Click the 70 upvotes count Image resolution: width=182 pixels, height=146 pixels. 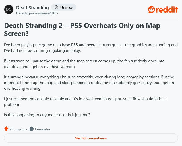18,129
